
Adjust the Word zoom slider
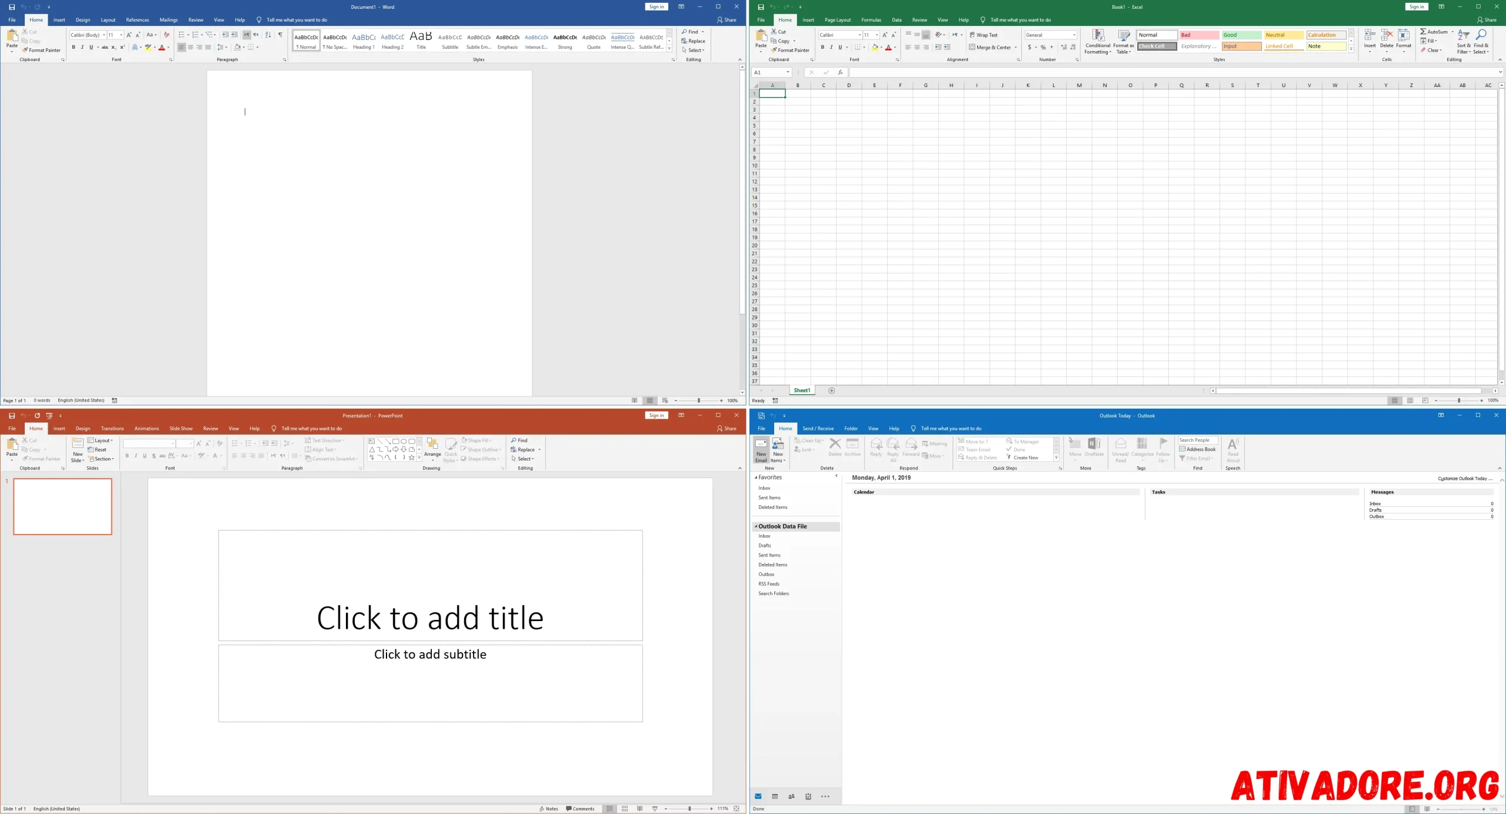(x=698, y=401)
